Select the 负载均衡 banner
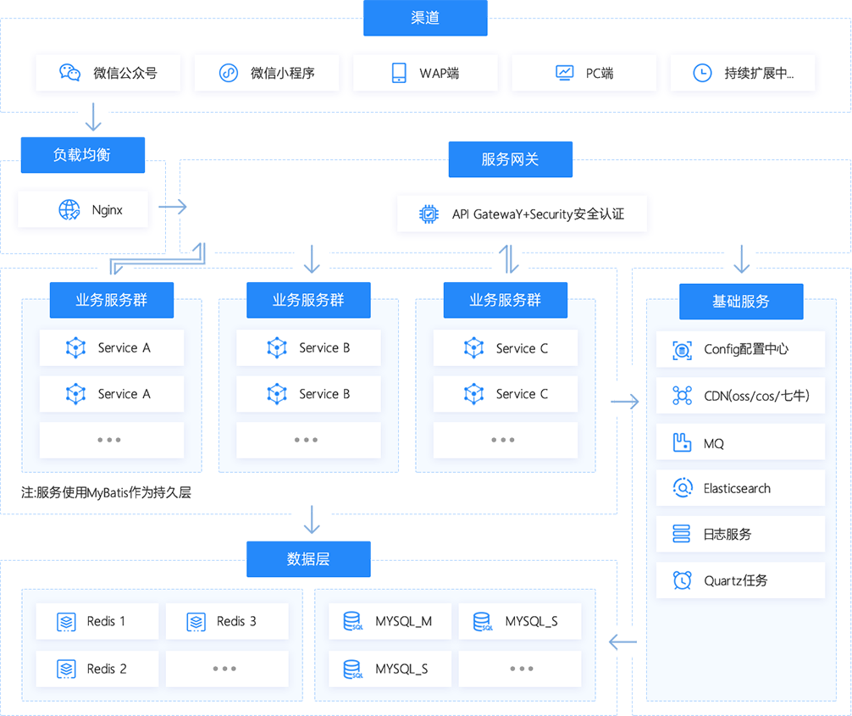 82,155
